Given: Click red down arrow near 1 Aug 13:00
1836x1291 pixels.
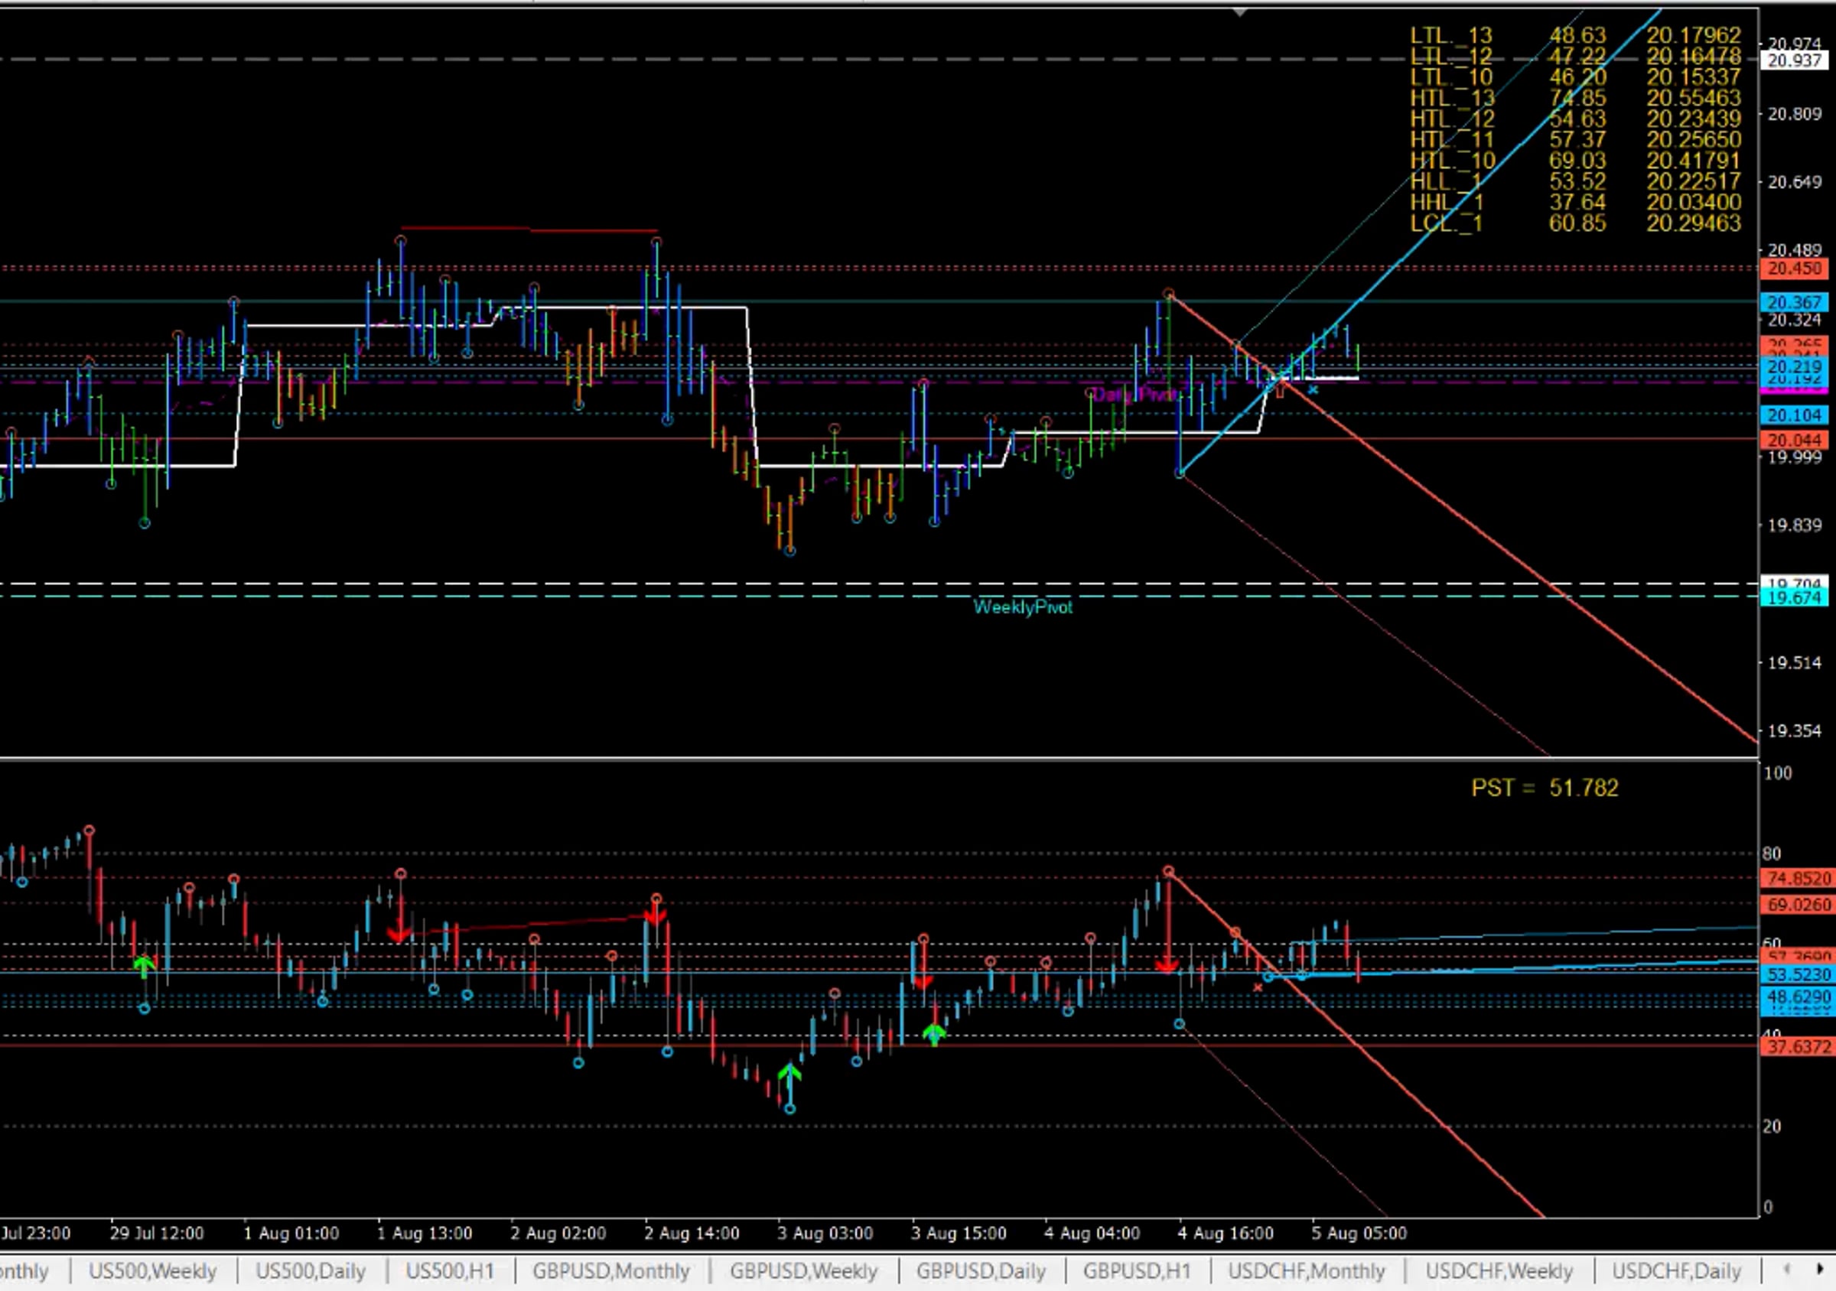Looking at the screenshot, I should (x=399, y=933).
